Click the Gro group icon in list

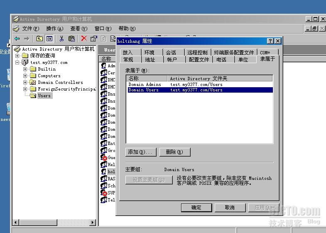tap(104, 150)
